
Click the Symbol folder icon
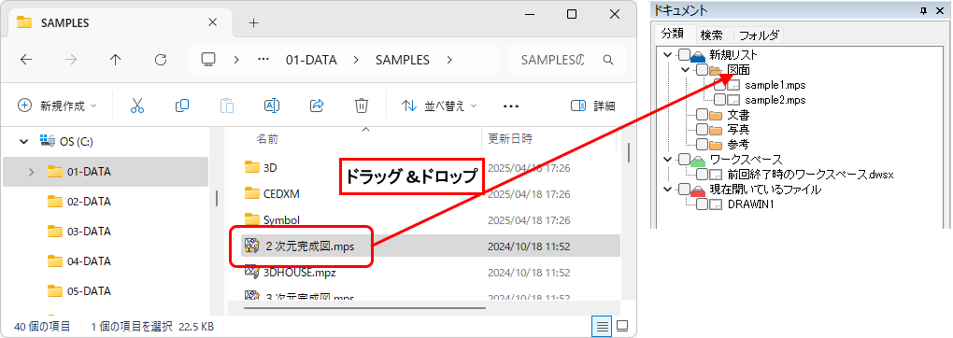[x=252, y=220]
